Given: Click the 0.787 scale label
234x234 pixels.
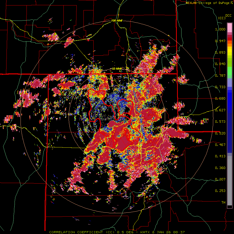Looking at the screenshot, I should click(x=220, y=75).
